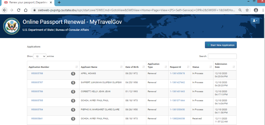Open request ID 1-1381455678 link
This screenshot has width=265, height=125.
point(177,73)
